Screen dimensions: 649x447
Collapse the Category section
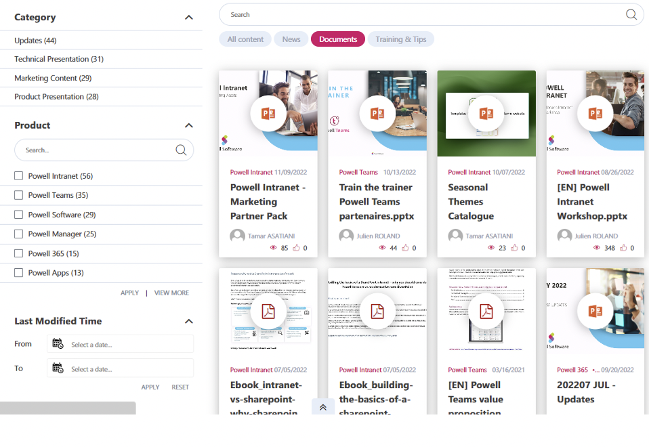[x=189, y=17]
